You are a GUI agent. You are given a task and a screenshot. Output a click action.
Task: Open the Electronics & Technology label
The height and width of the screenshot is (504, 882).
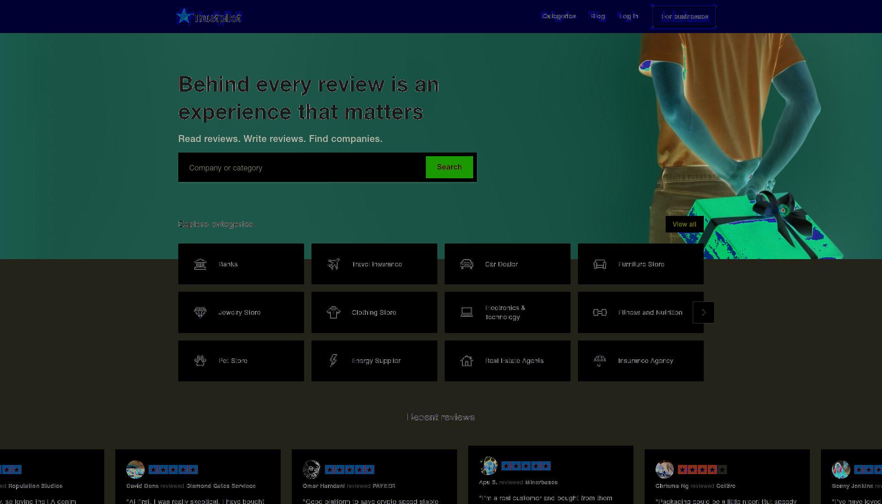505,312
